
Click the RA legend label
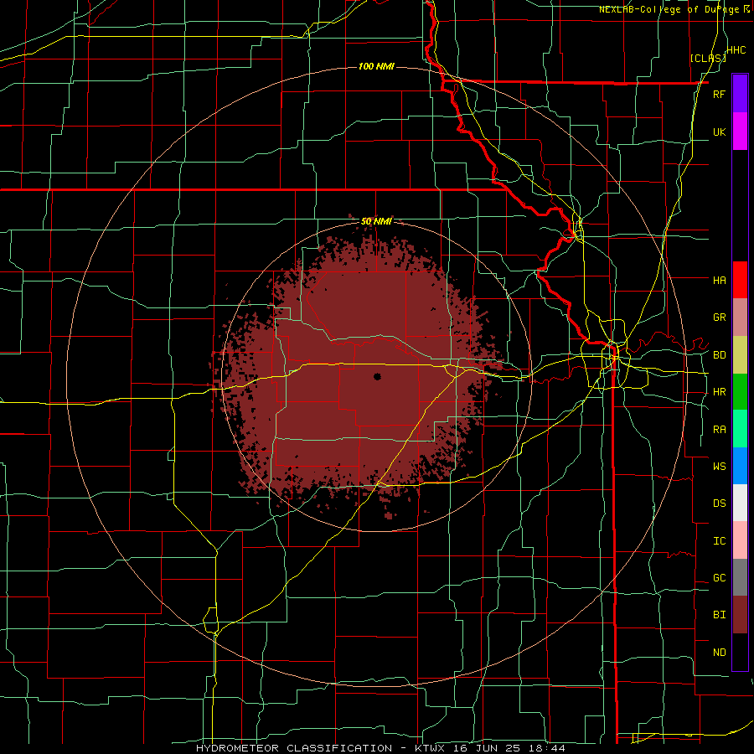pos(719,430)
